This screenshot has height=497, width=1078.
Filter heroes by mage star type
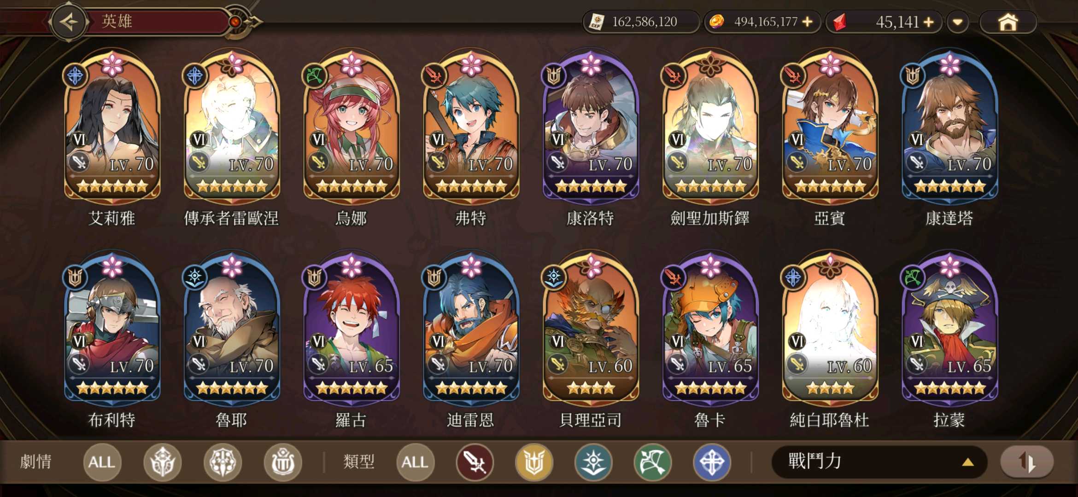click(593, 462)
